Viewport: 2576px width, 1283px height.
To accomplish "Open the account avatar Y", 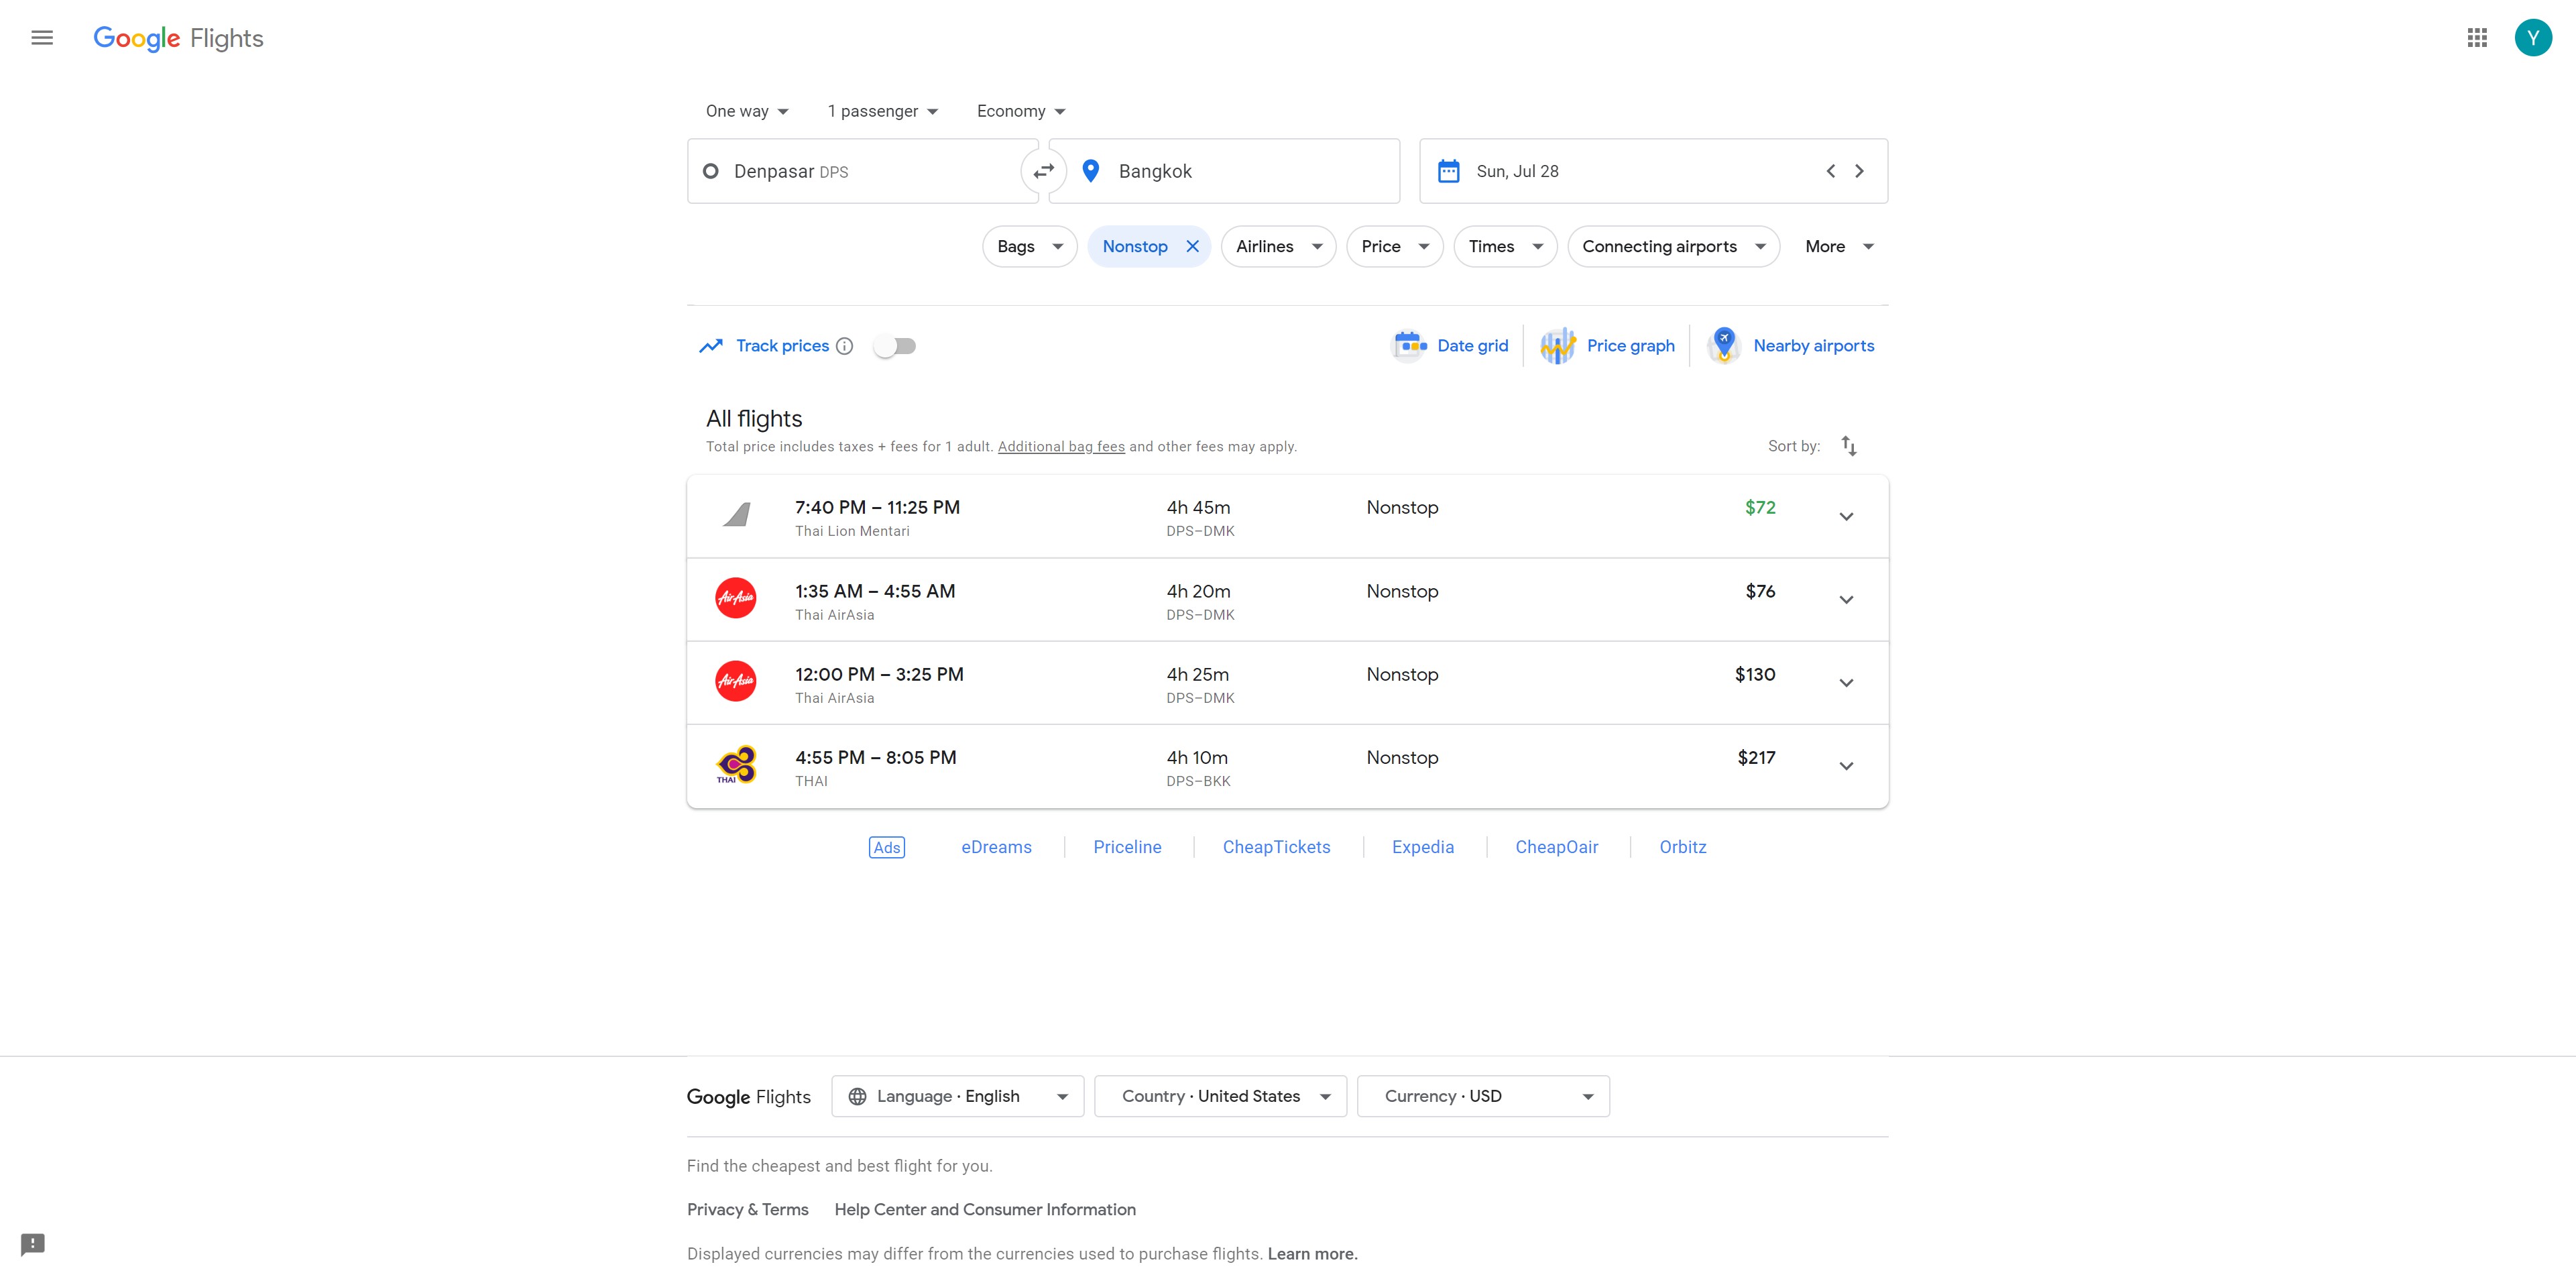I will pos(2533,38).
